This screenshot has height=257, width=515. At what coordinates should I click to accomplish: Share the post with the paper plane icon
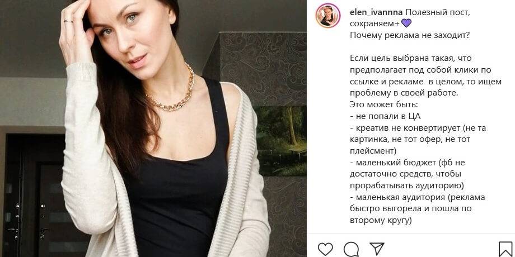tap(377, 249)
